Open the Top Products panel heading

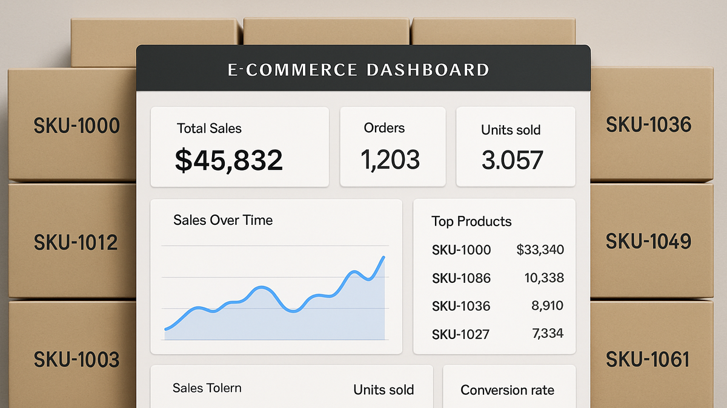tap(471, 221)
